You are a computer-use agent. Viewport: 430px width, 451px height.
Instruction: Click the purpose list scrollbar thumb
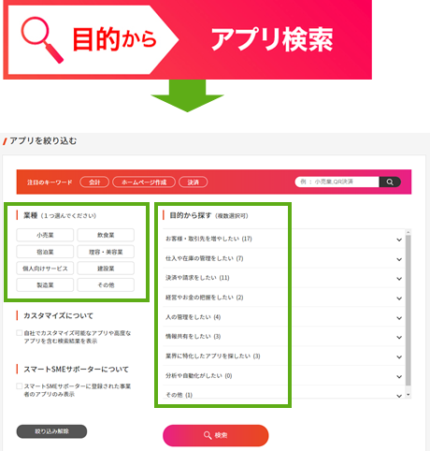coord(408,311)
